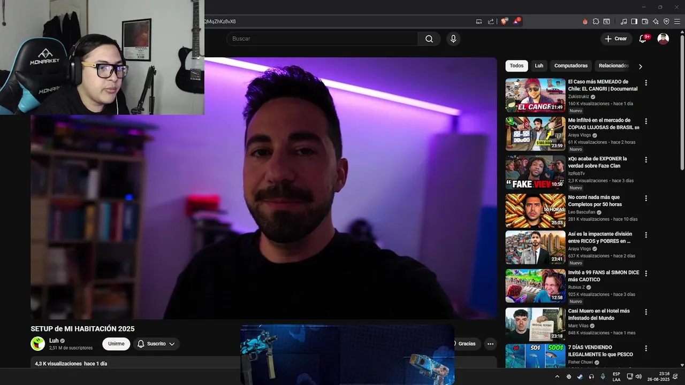The width and height of the screenshot is (685, 385).
Task: Open the account avatar menu
Action: (663, 38)
